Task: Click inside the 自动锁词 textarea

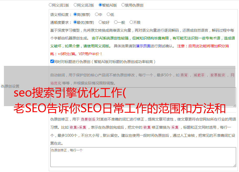Action: click(x=143, y=97)
